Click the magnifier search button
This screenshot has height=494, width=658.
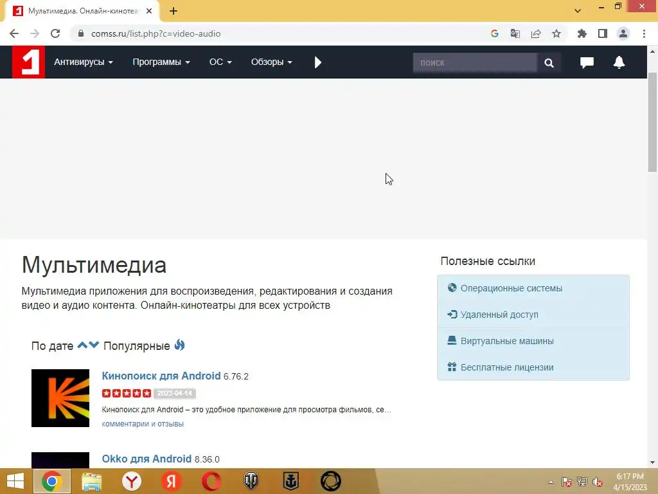[549, 62]
